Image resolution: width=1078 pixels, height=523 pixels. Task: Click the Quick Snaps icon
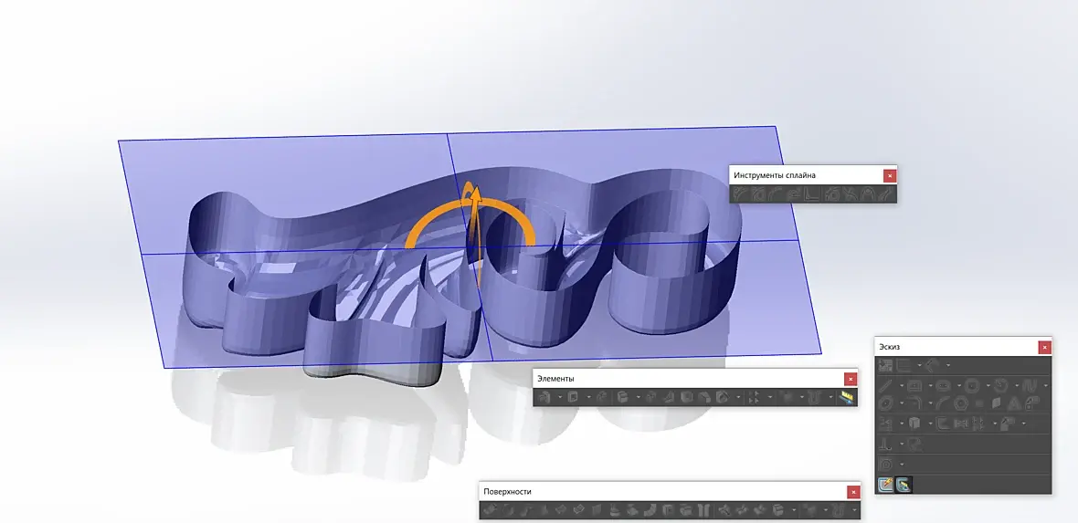pyautogui.click(x=885, y=464)
